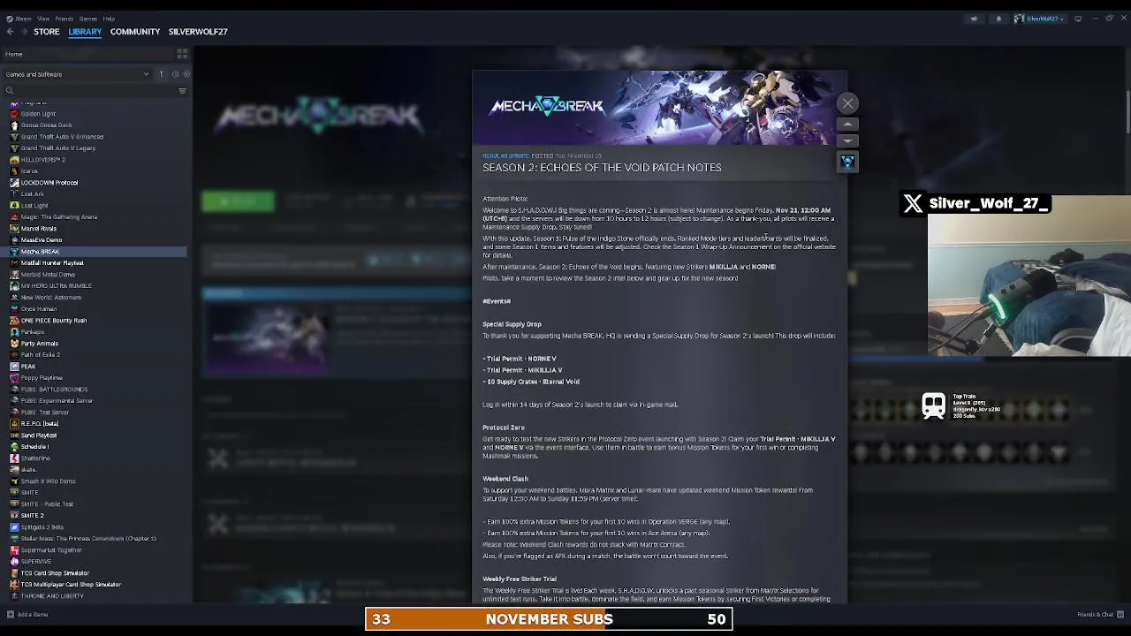Click the Lost Ark game icon
This screenshot has width=1131, height=636.
click(14, 193)
